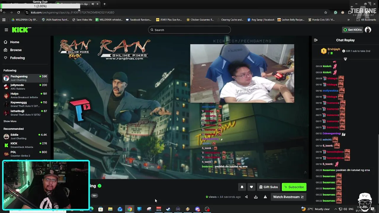Open All Bookmarks folder
Image resolution: width=379 pixels, height=213 pixels.
(x=367, y=20)
